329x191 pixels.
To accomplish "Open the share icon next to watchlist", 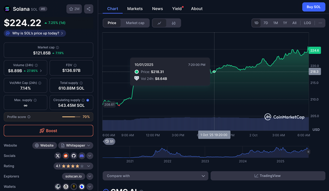I will click(x=89, y=8).
